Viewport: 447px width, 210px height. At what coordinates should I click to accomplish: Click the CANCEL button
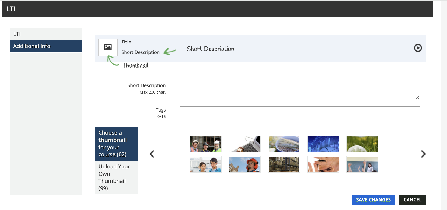(x=412, y=200)
